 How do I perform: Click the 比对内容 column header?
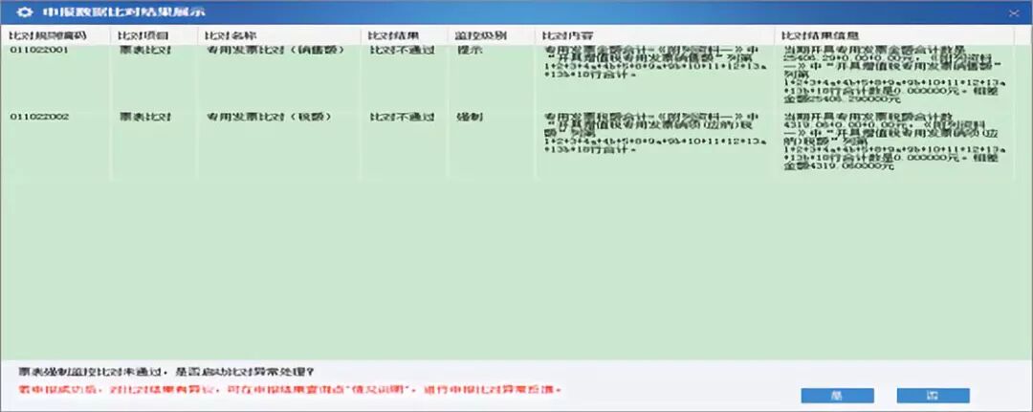(568, 34)
